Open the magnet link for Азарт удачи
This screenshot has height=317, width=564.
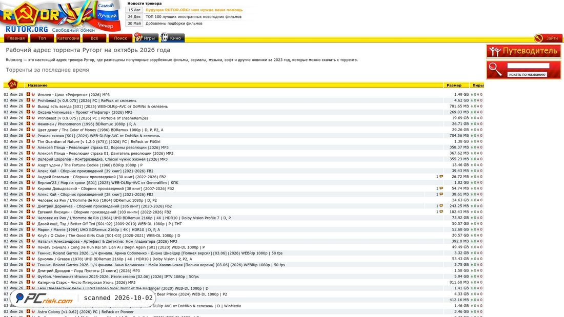pyautogui.click(x=33, y=165)
